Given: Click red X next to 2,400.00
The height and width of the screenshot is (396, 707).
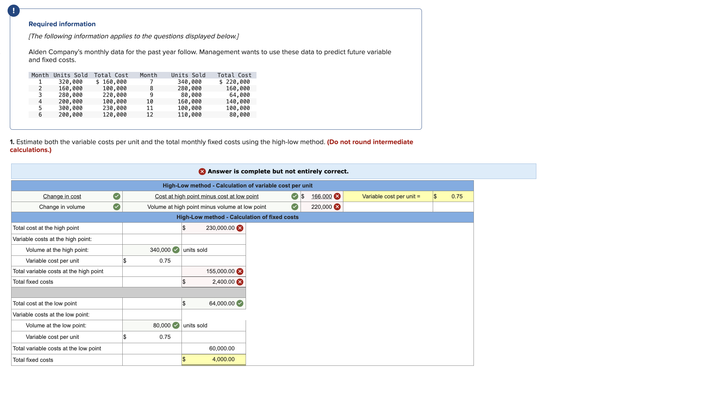Looking at the screenshot, I should (x=240, y=282).
